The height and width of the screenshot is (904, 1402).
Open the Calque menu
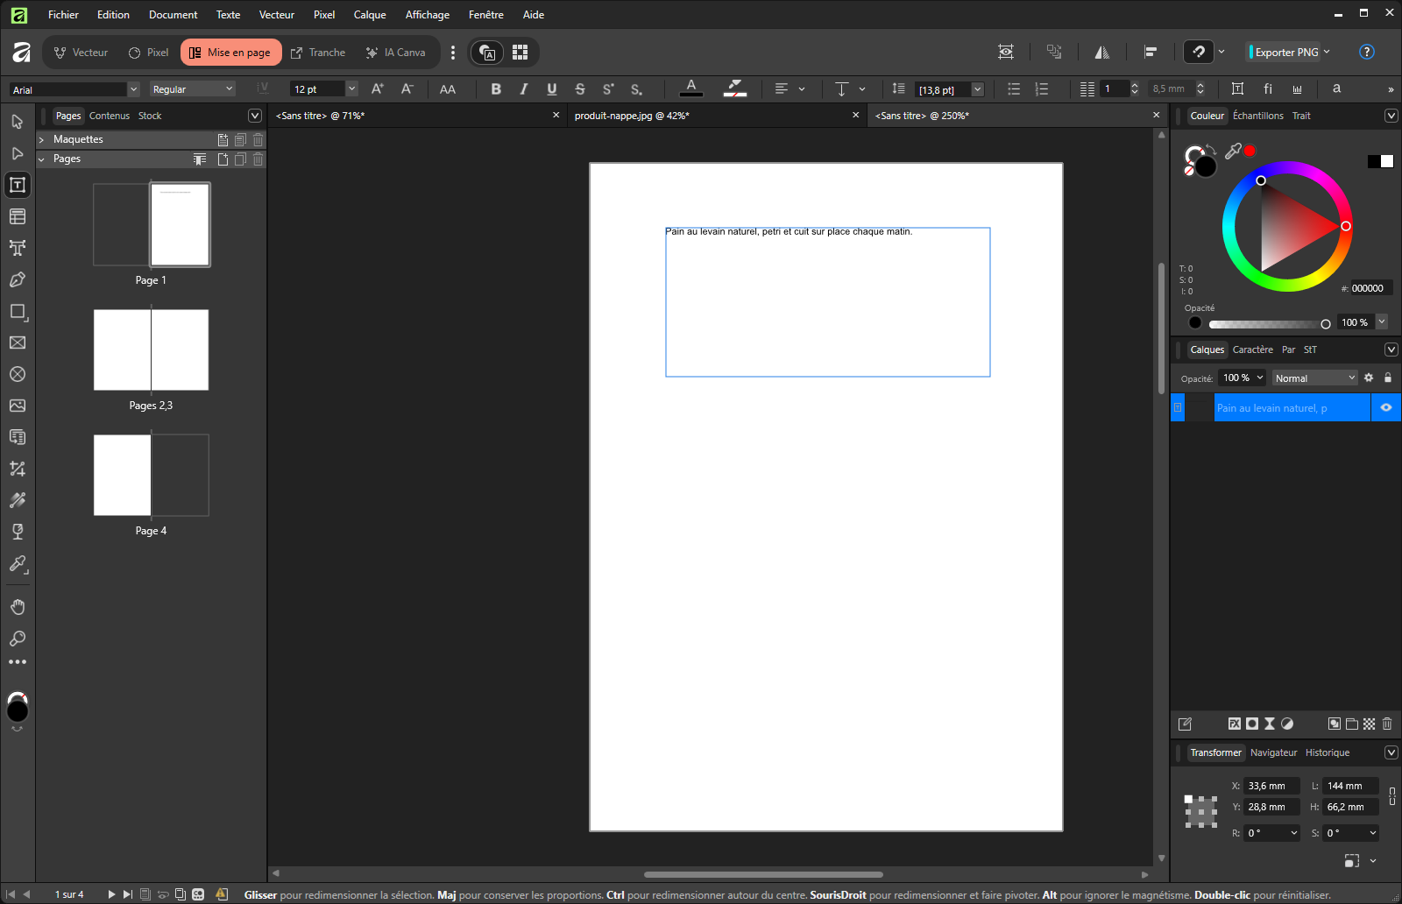pos(370,15)
